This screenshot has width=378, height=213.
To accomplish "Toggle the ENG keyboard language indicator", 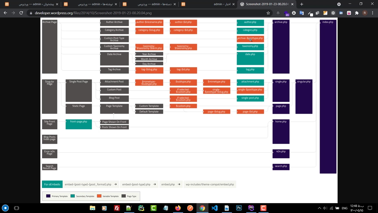I will 344,208.
